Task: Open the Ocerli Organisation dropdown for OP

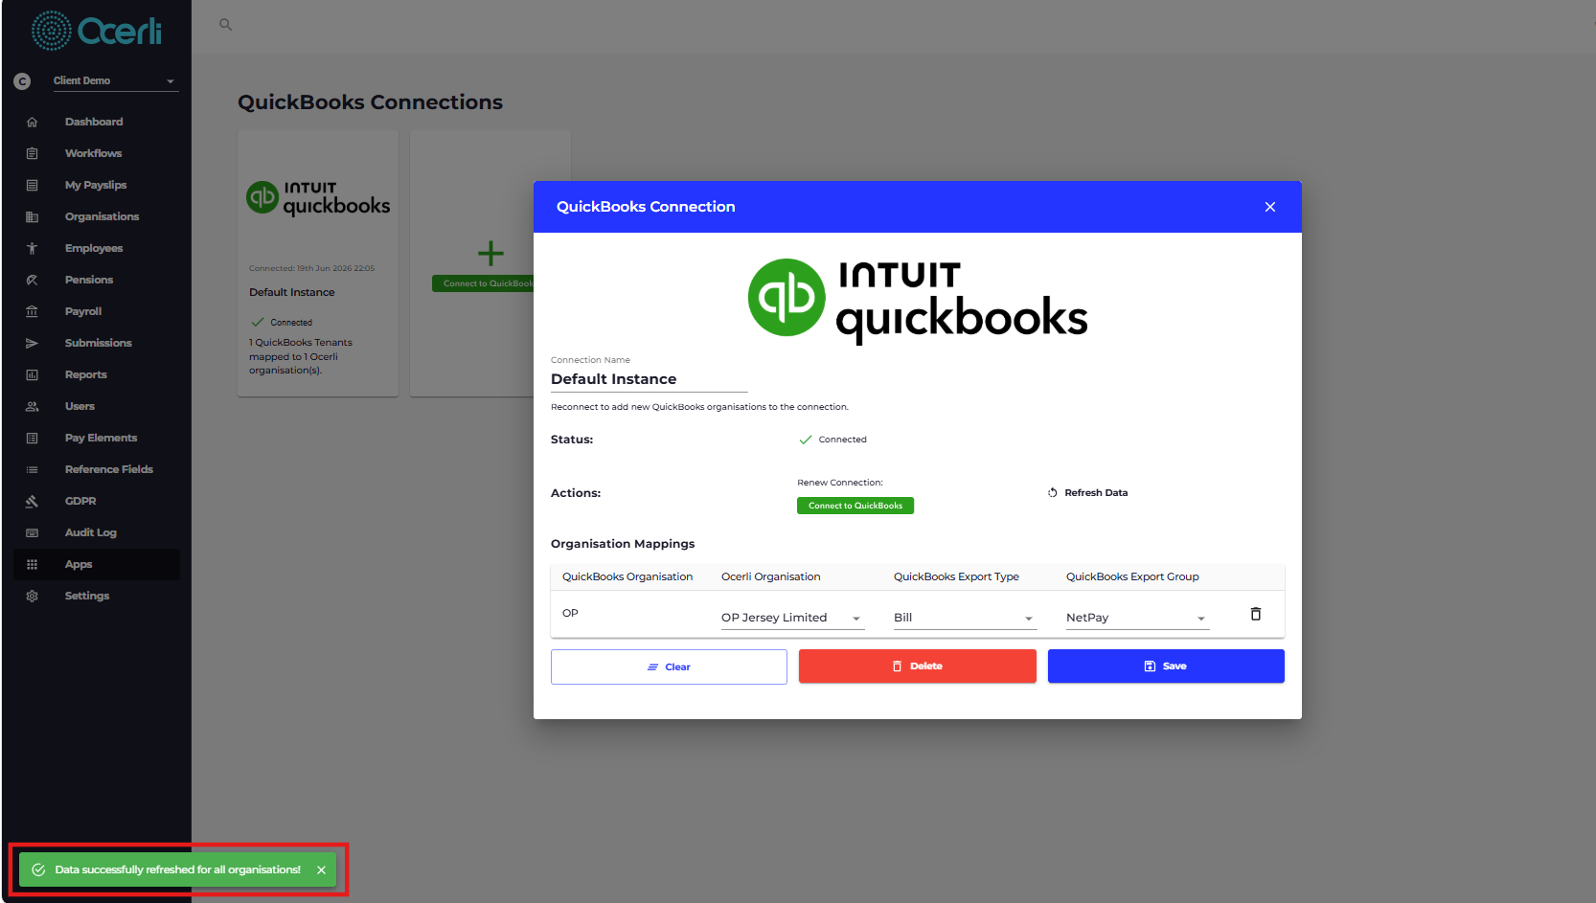Action: [x=793, y=618]
